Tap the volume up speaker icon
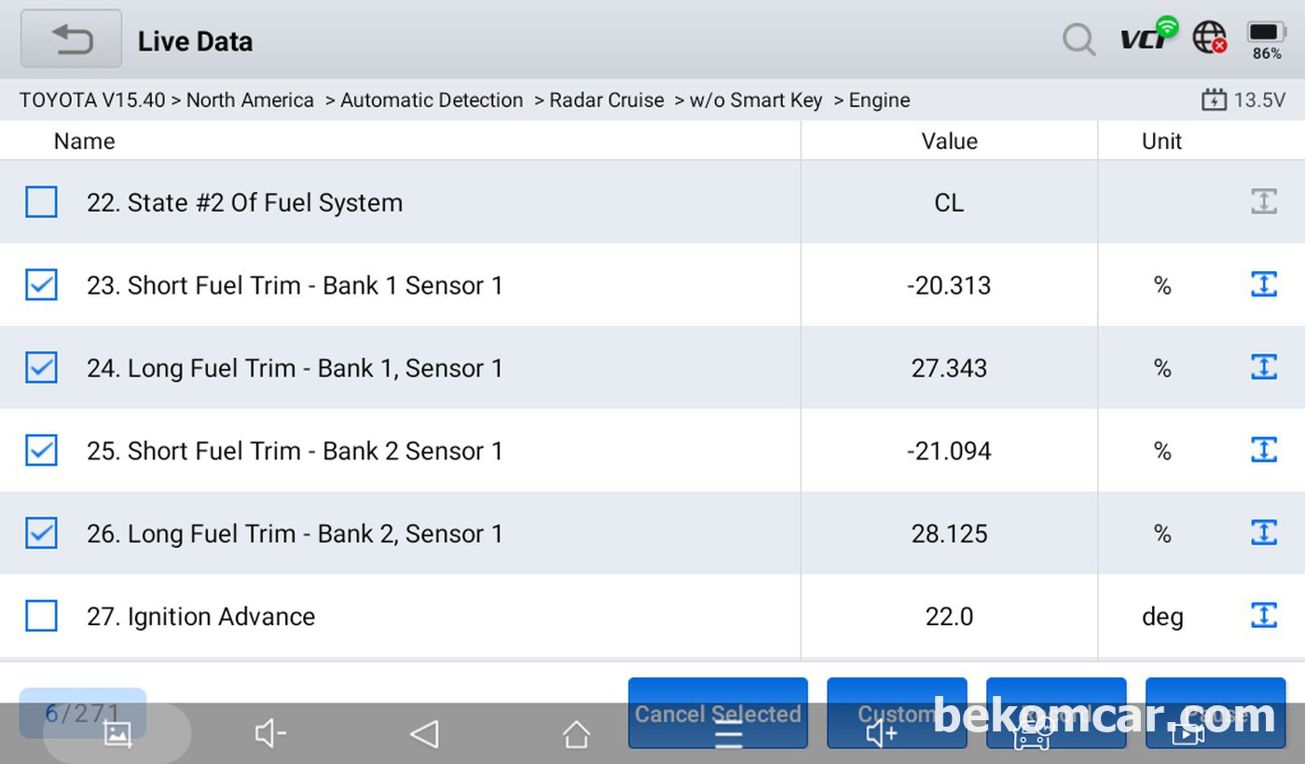 881,734
